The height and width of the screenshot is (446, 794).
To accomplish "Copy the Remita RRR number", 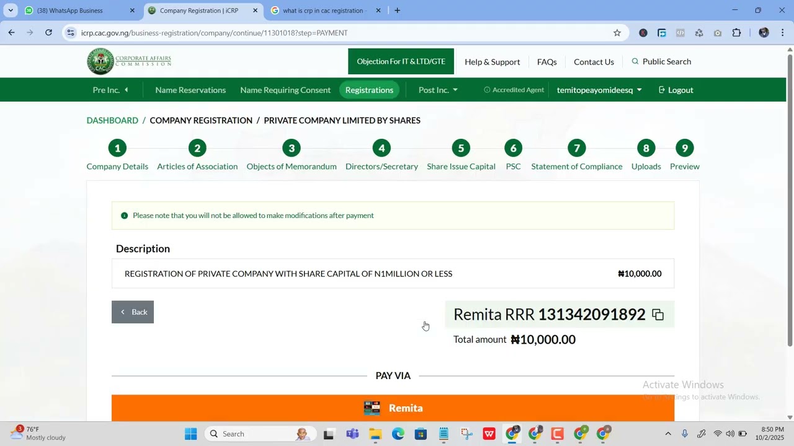I will coord(658,315).
